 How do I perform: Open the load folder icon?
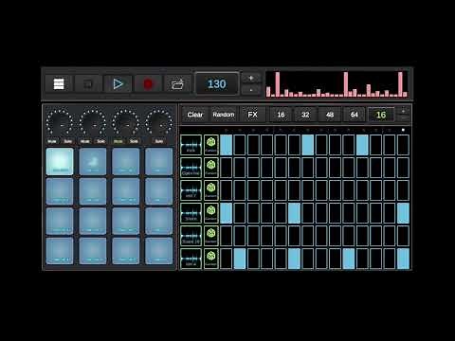[177, 84]
